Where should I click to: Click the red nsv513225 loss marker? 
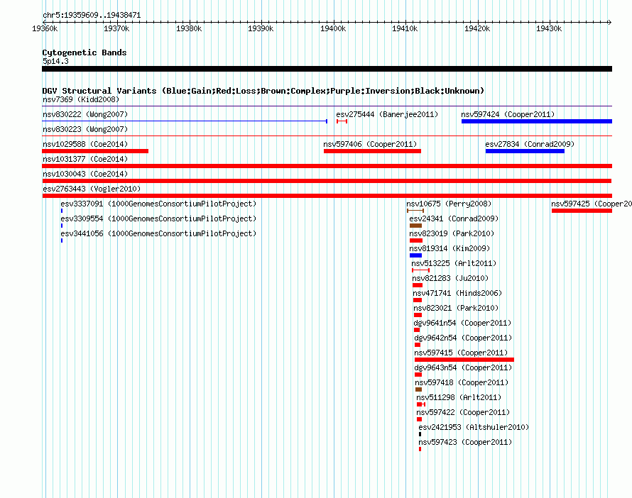(420, 270)
